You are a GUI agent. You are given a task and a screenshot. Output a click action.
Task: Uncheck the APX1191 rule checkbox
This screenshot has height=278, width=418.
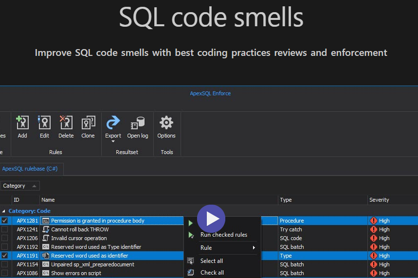[x=4, y=256]
